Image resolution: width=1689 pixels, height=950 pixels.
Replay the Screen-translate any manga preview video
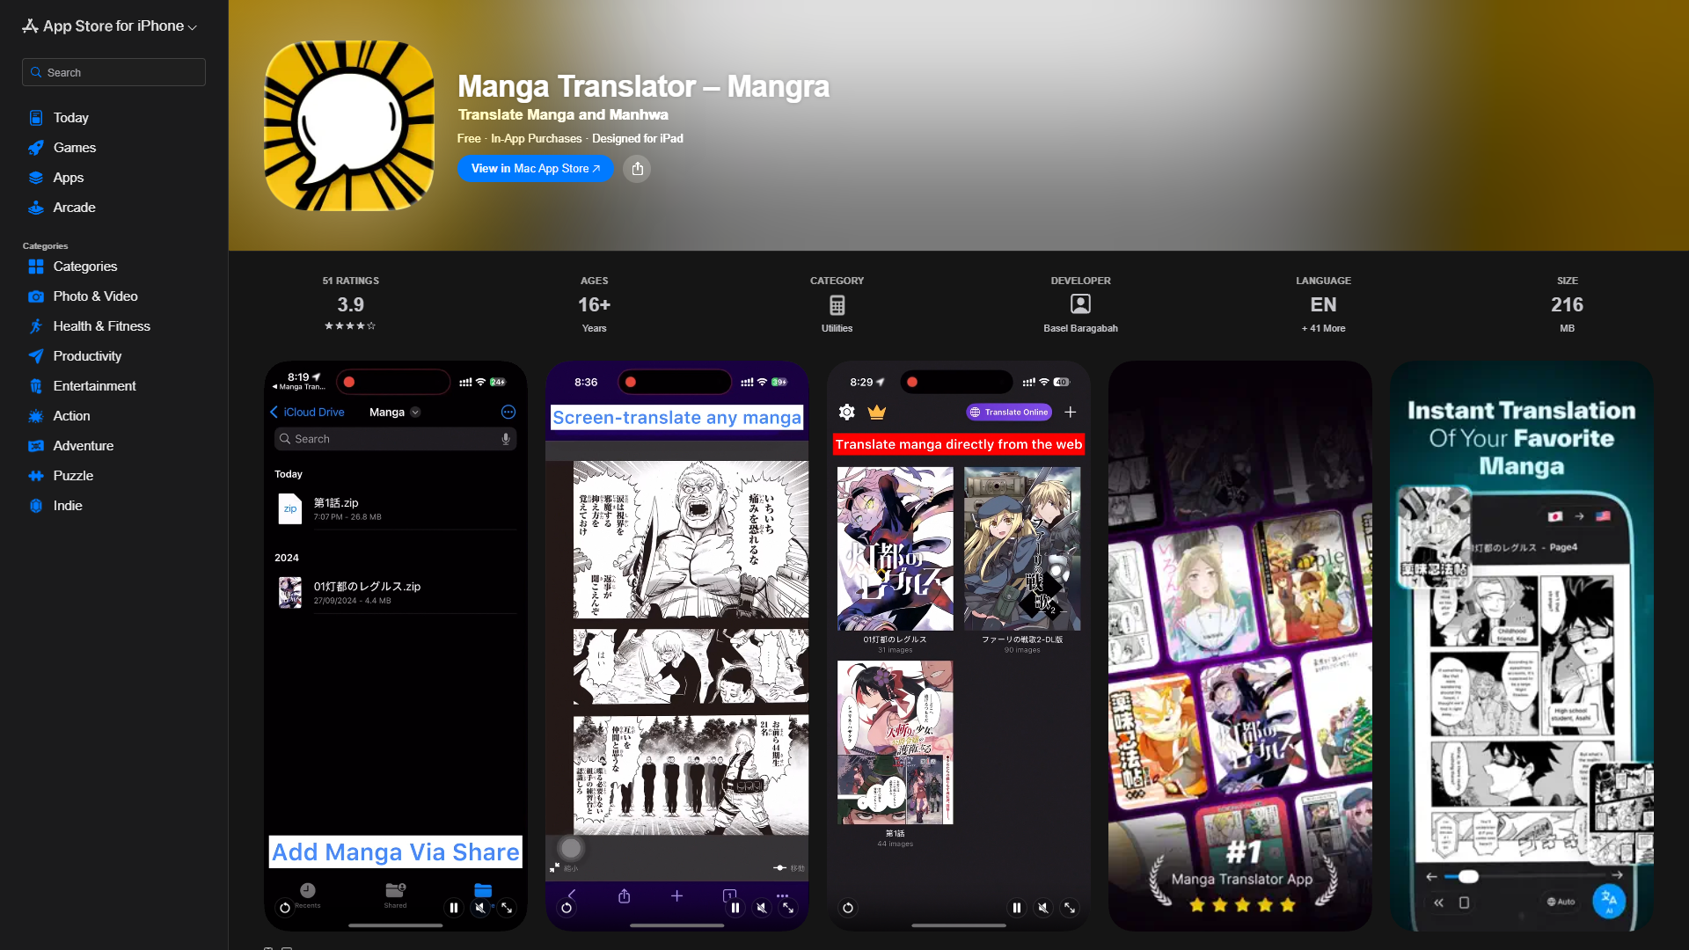(567, 908)
